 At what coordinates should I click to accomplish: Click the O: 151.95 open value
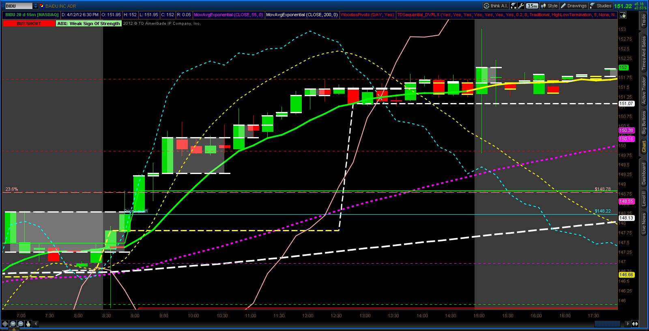click(111, 15)
